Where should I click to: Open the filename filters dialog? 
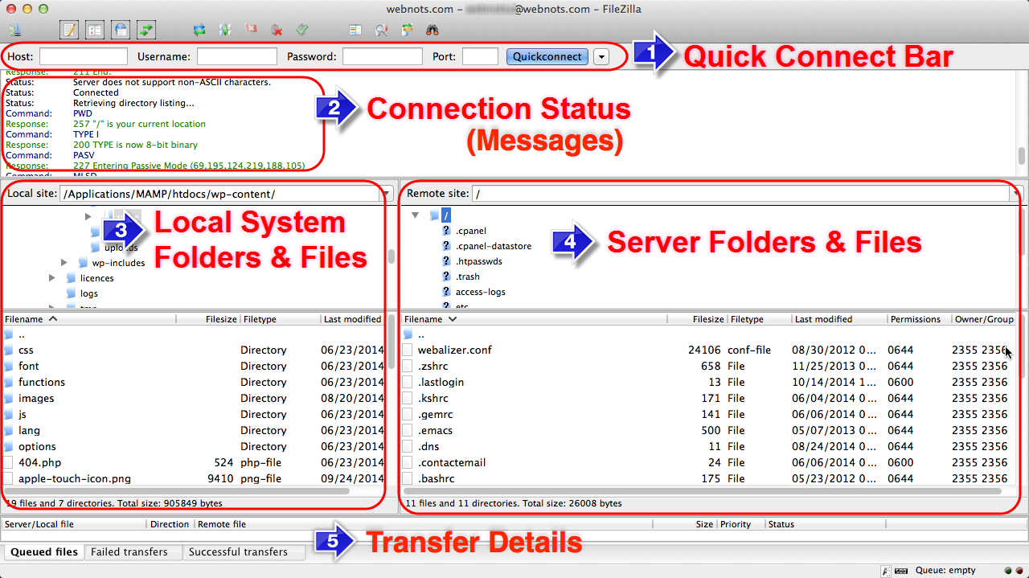point(355,31)
